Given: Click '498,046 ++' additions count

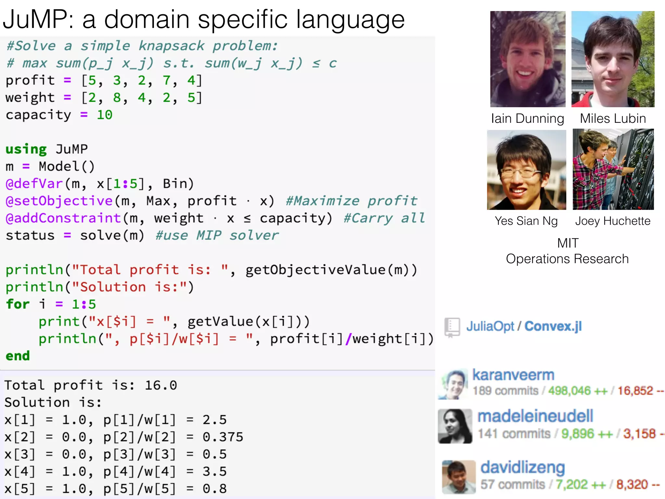Looking at the screenshot, I should pyautogui.click(x=578, y=391).
